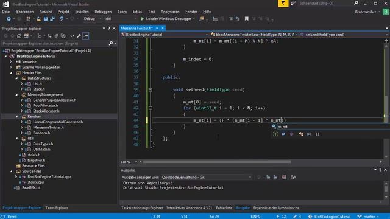The image size is (390, 219).
Task: Click the Schnellstart search magnifier icon
Action: click(356, 3)
